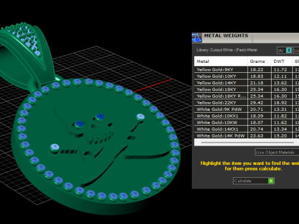299x224 pixels.
Task: Select the White Gold:10KW row
Action: 247,123
